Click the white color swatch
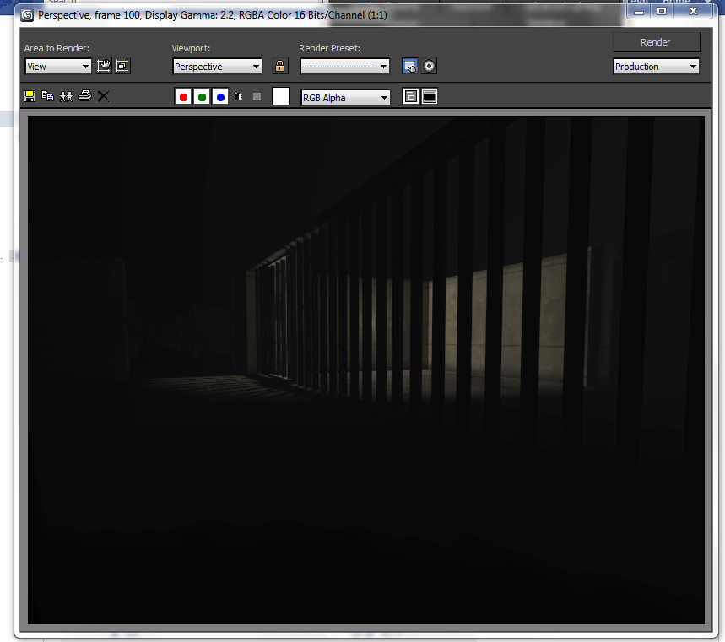This screenshot has height=642, width=725. point(281,97)
